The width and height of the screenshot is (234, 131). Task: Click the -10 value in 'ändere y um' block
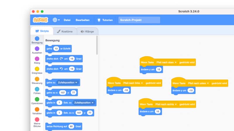point(191,90)
